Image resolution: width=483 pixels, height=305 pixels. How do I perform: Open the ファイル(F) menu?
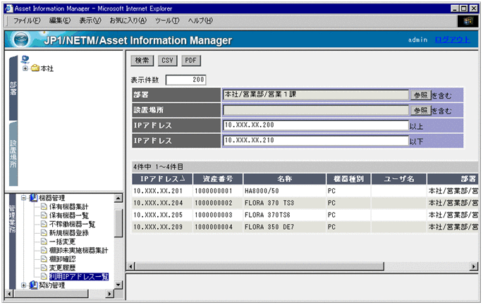[x=27, y=20]
